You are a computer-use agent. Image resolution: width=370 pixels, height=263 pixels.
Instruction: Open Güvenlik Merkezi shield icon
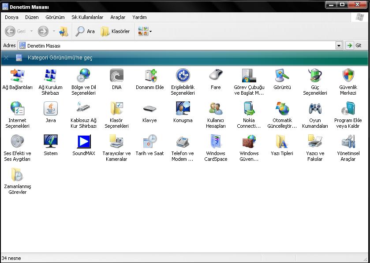348,76
